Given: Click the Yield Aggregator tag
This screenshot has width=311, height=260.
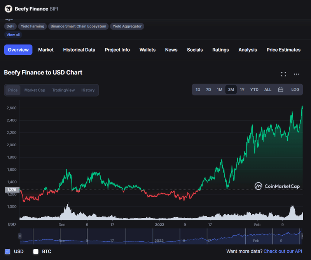Looking at the screenshot, I should (x=127, y=26).
